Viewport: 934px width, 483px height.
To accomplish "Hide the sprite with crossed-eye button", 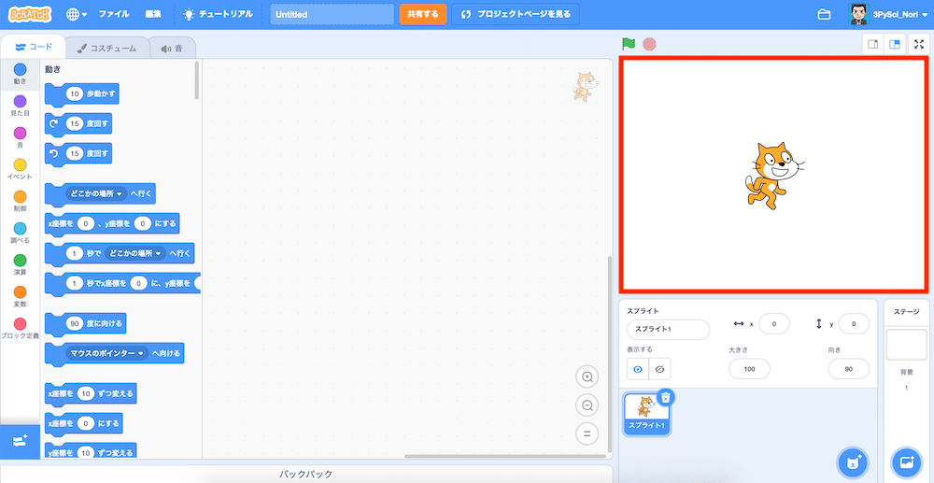I will click(x=659, y=369).
